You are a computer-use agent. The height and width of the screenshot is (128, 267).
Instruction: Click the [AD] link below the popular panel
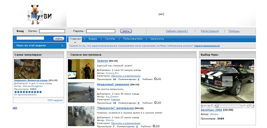pos(15,108)
